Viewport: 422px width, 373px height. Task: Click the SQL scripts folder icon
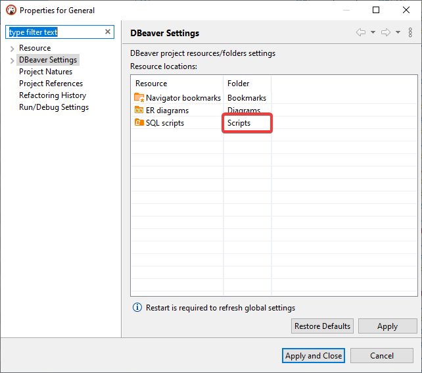click(x=139, y=122)
